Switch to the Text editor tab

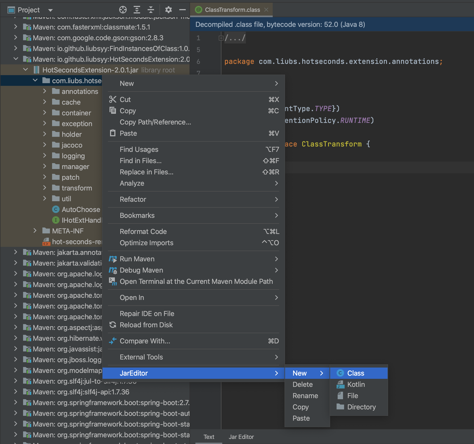pos(209,437)
